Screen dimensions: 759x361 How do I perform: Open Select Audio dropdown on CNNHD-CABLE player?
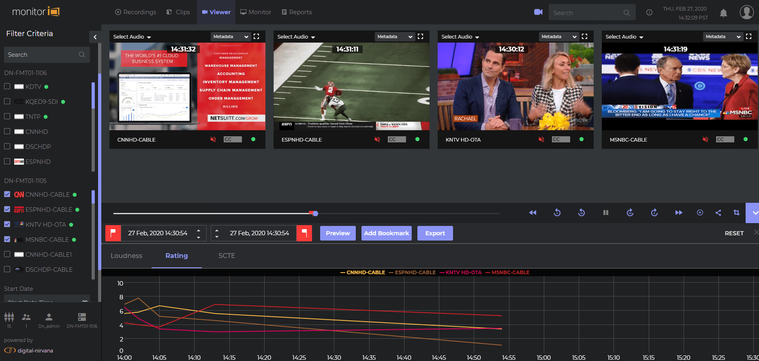[x=132, y=37]
